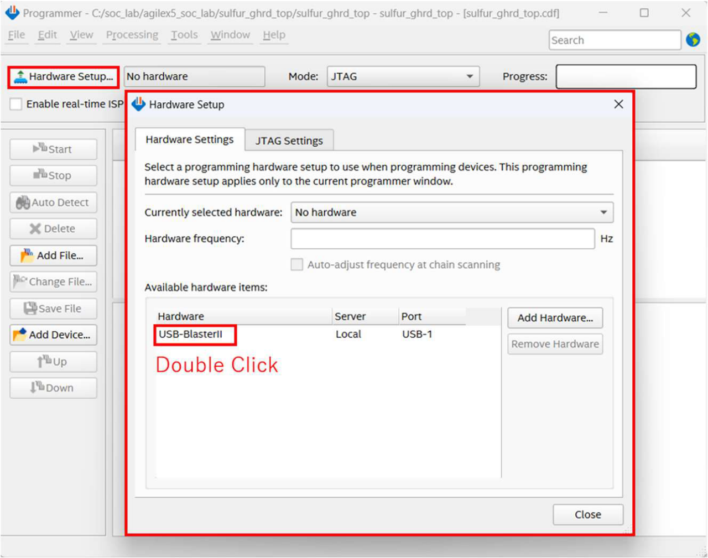Click the globe icon beside Search

click(x=693, y=40)
